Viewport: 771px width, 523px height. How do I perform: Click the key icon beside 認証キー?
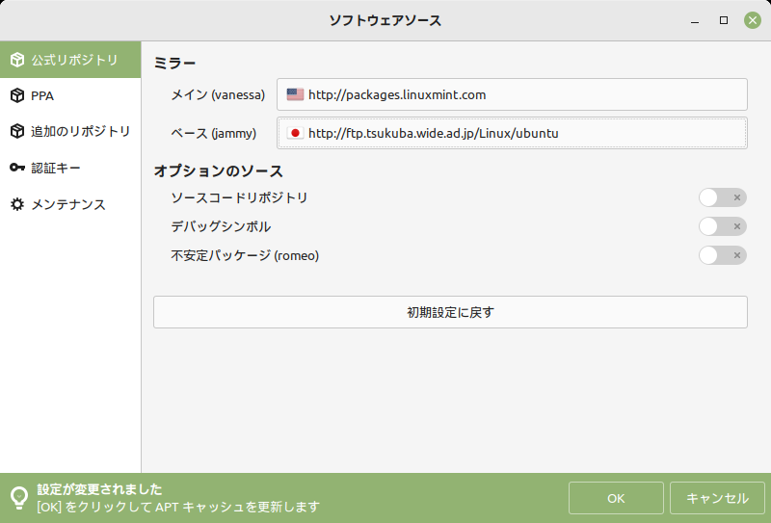click(17, 168)
